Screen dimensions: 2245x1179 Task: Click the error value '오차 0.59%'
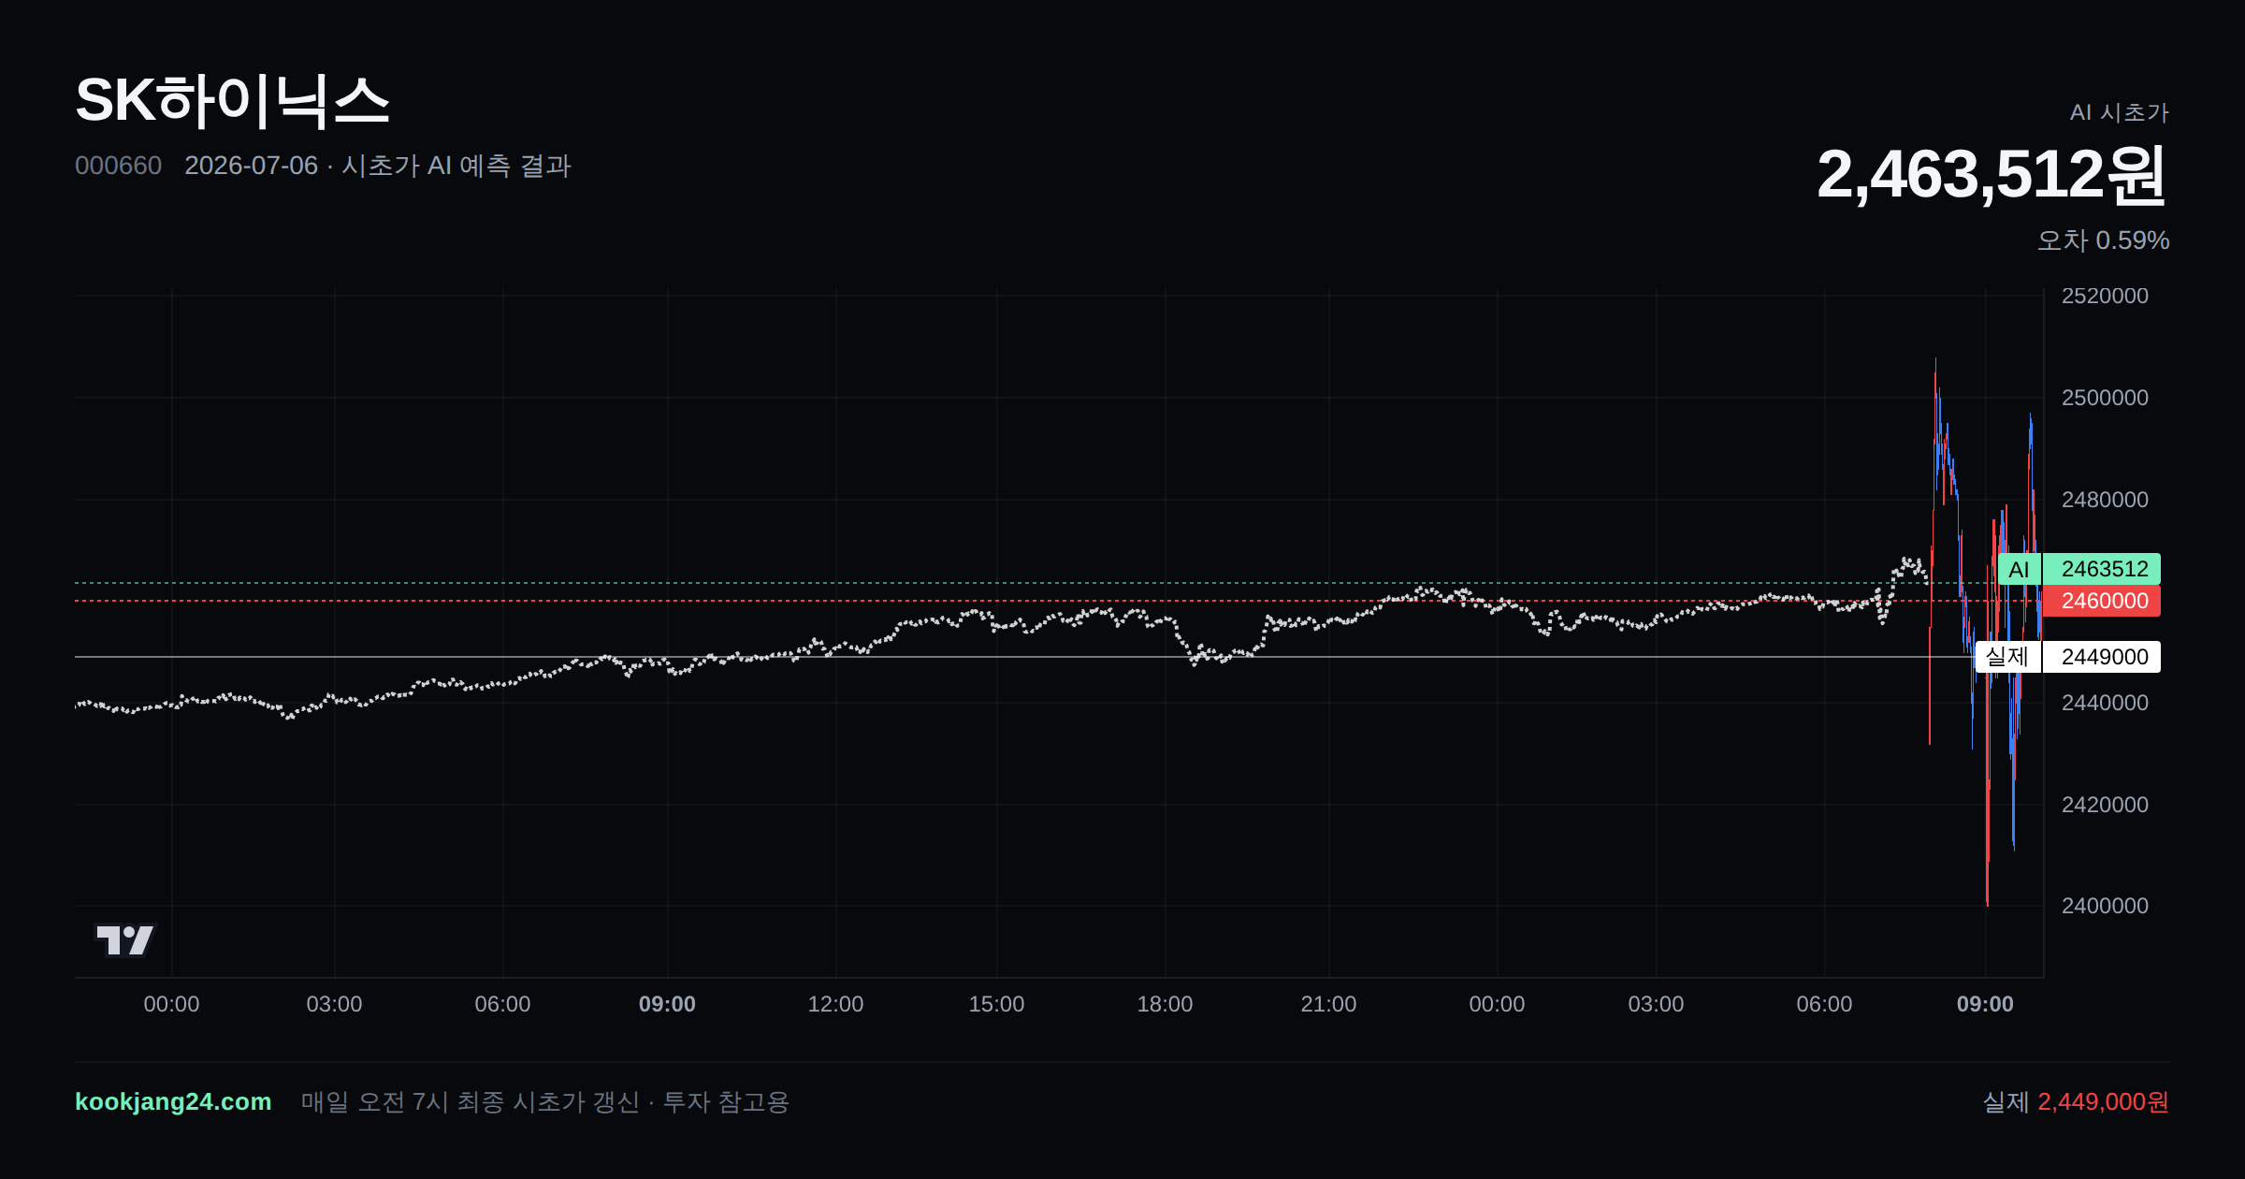coord(2103,240)
